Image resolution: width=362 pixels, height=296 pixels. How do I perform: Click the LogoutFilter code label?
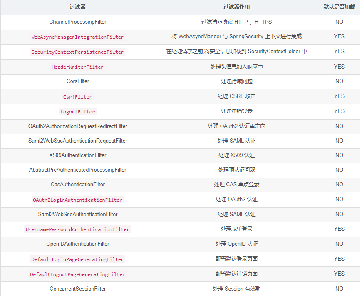[77, 112]
